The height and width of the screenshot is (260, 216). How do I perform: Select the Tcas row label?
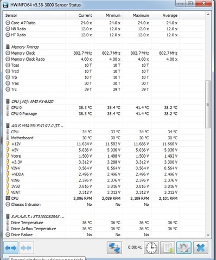(x=15, y=65)
